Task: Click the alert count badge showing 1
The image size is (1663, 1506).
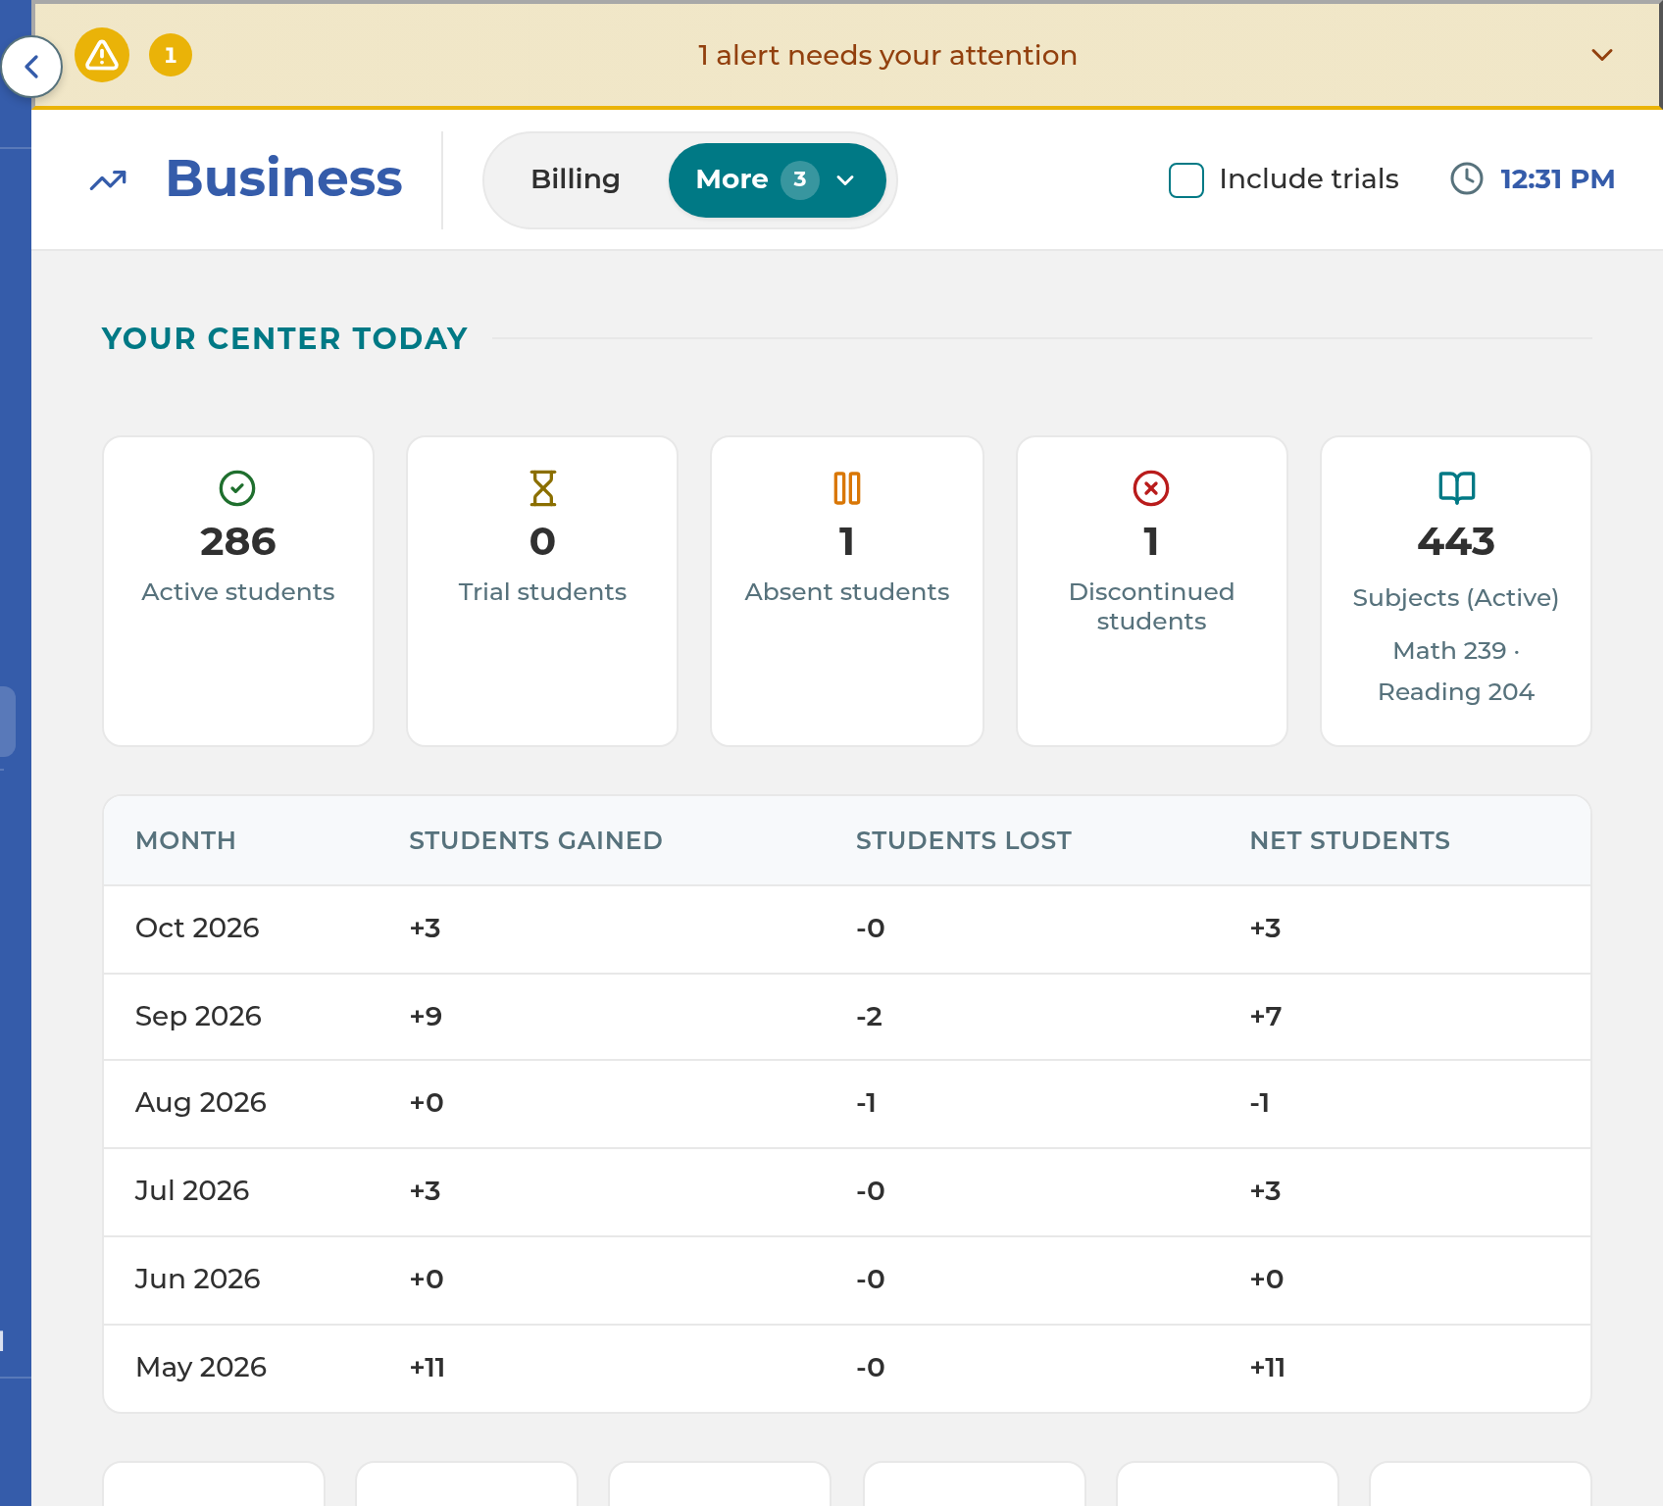Action: click(x=171, y=55)
